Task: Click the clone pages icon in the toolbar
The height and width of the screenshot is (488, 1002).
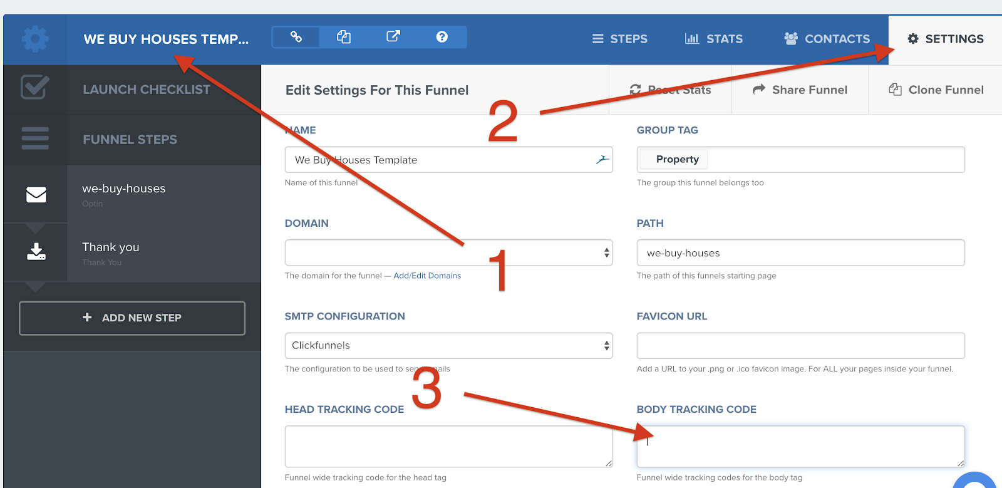Action: pos(344,37)
